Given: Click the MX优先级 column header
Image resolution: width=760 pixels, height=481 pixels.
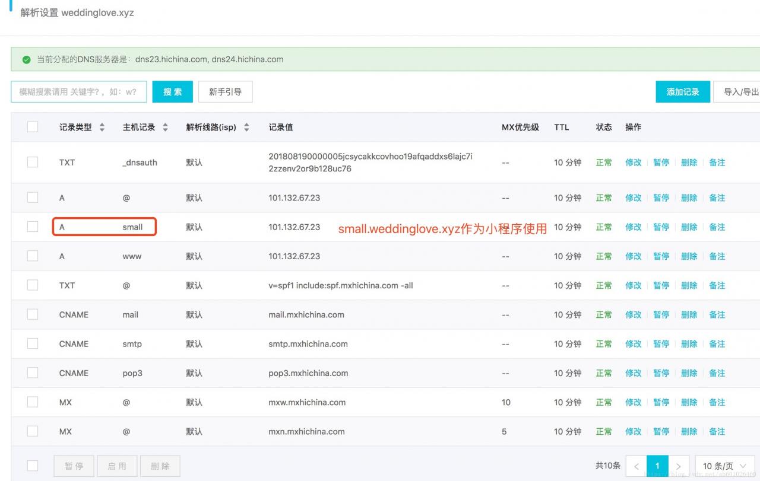Looking at the screenshot, I should point(520,128).
